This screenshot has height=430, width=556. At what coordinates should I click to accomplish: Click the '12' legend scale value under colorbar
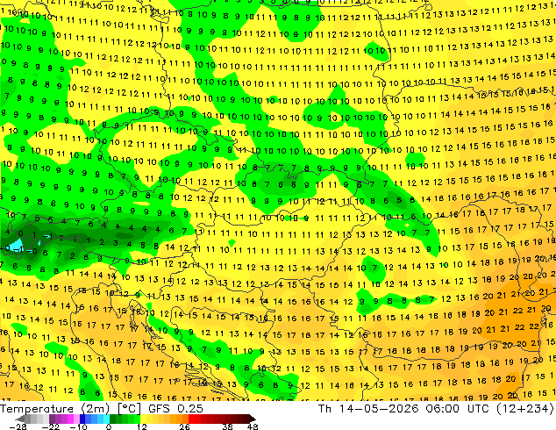click(142, 426)
